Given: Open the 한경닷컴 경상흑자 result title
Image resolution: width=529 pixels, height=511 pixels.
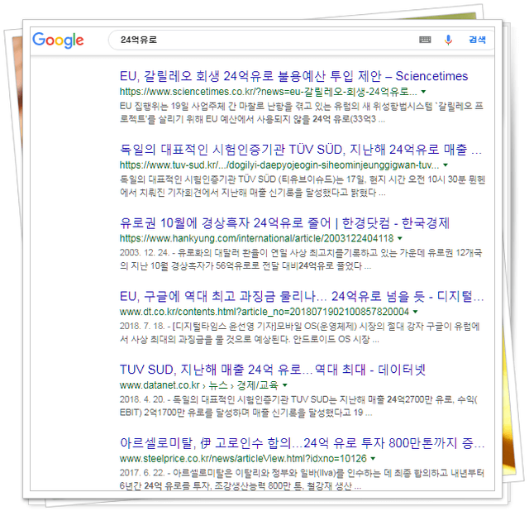Looking at the screenshot, I should click(284, 223).
